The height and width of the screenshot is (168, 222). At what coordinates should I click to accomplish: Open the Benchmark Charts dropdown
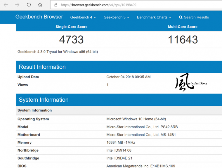(x=154, y=17)
